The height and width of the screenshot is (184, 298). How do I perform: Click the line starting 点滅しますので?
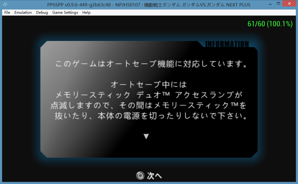point(148,105)
